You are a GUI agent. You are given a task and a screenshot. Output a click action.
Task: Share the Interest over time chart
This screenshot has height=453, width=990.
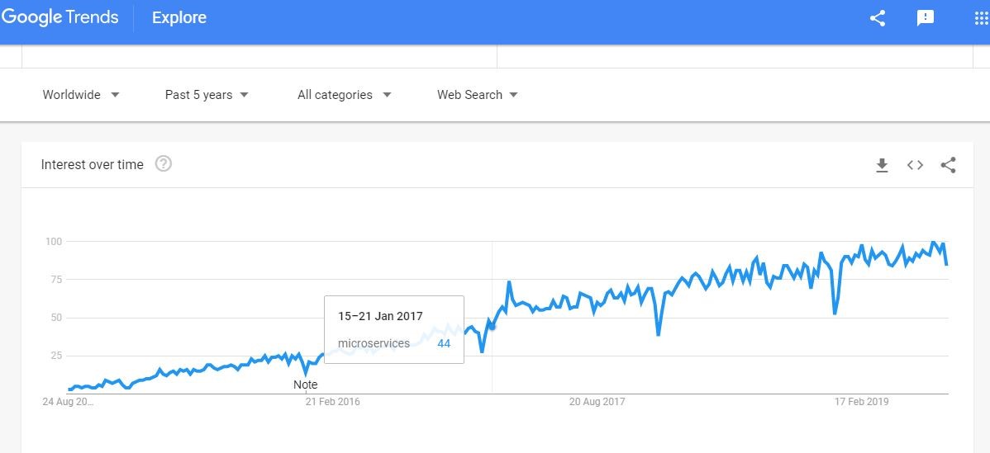tap(948, 165)
